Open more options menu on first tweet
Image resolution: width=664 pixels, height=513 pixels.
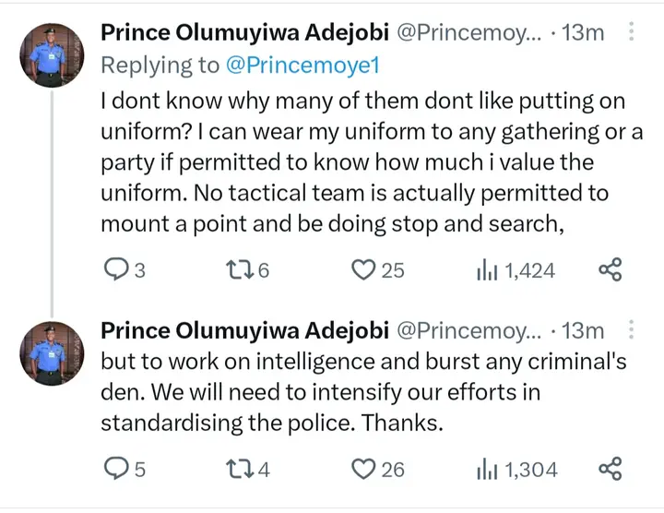pyautogui.click(x=632, y=33)
